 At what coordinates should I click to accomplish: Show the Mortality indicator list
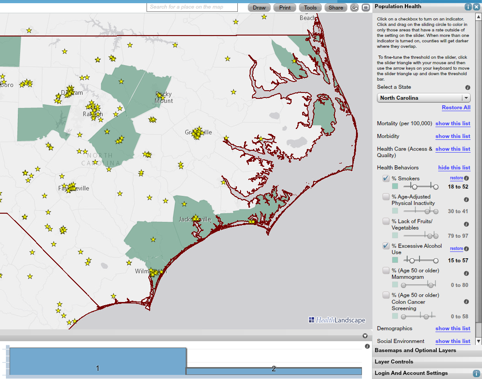pos(452,123)
